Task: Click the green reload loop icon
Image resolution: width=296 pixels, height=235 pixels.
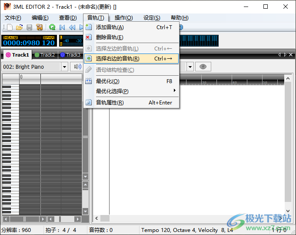Action: click(x=52, y=27)
